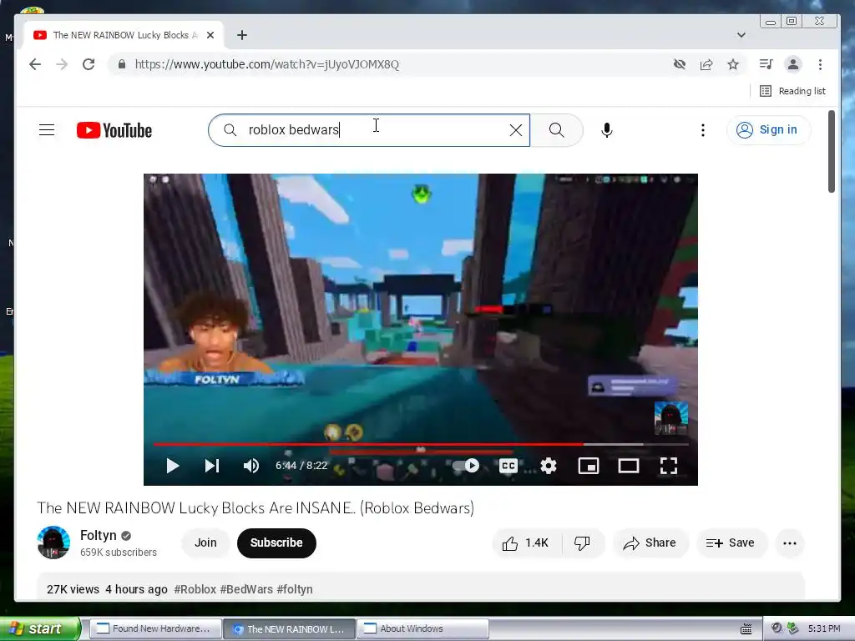Expand the tab search chevron

pyautogui.click(x=741, y=35)
